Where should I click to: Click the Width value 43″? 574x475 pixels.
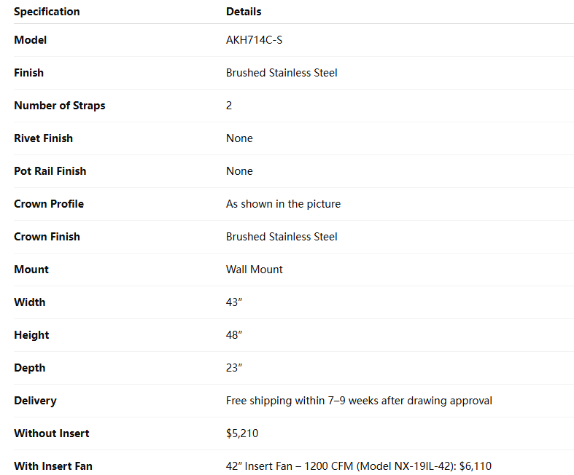234,302
